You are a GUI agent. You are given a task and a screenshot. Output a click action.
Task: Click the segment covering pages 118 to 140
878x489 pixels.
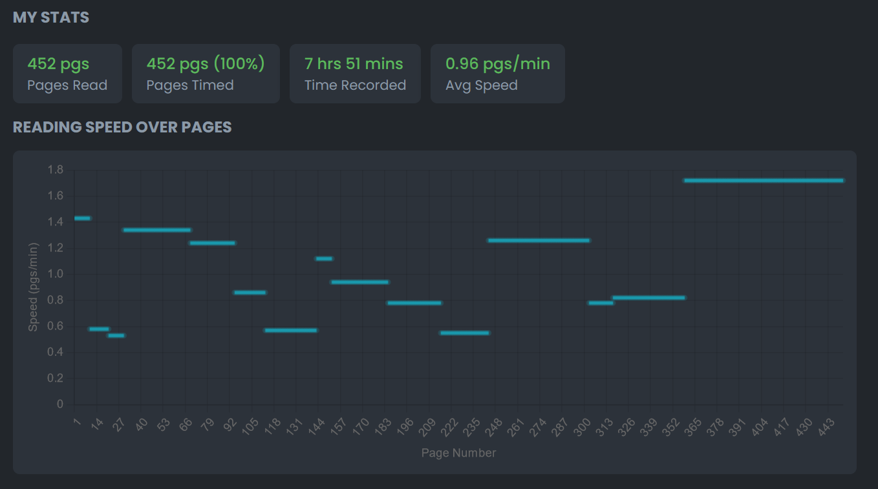(x=291, y=330)
